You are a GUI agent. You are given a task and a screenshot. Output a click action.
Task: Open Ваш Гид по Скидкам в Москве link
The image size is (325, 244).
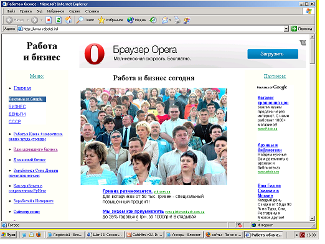coord(269,190)
